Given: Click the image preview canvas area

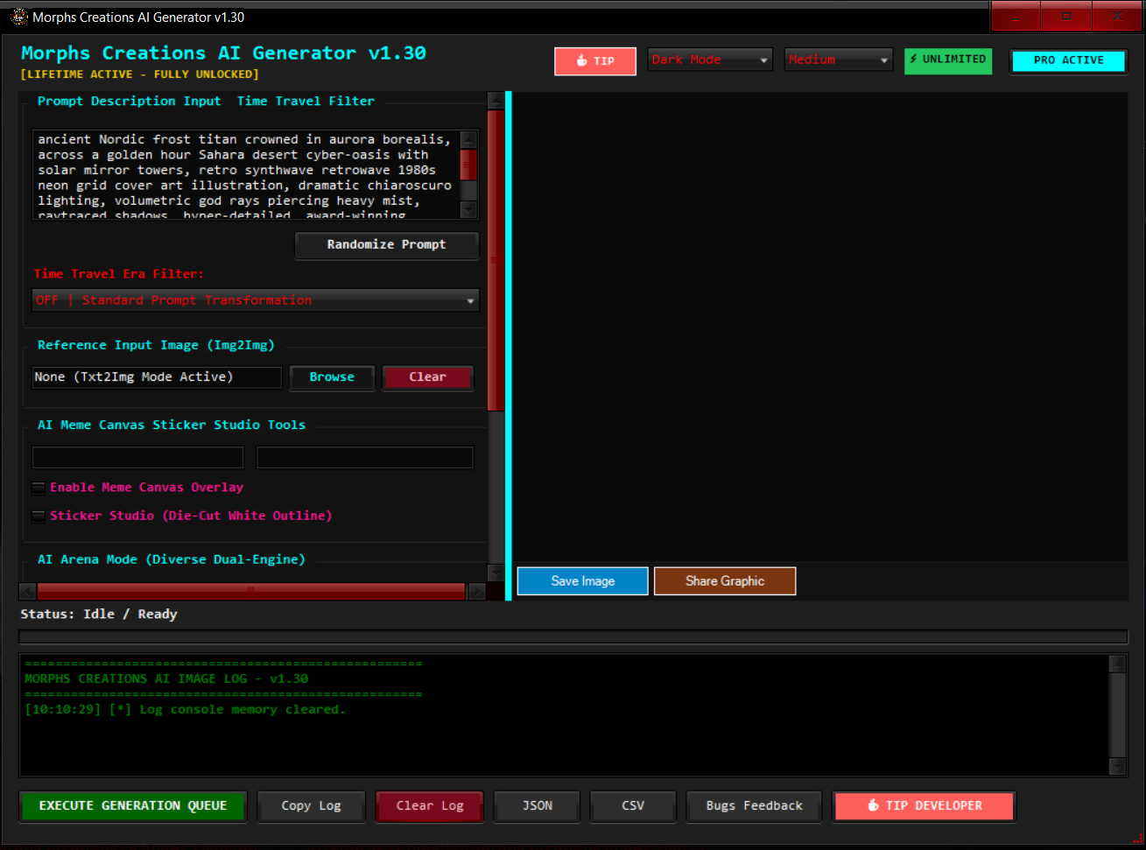Looking at the screenshot, I should pos(820,327).
